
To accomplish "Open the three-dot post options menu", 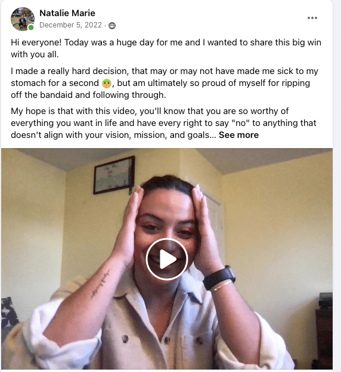I will pos(312,18).
